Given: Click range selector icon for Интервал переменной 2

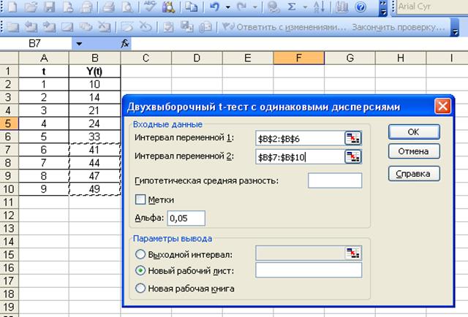Looking at the screenshot, I should [x=353, y=156].
